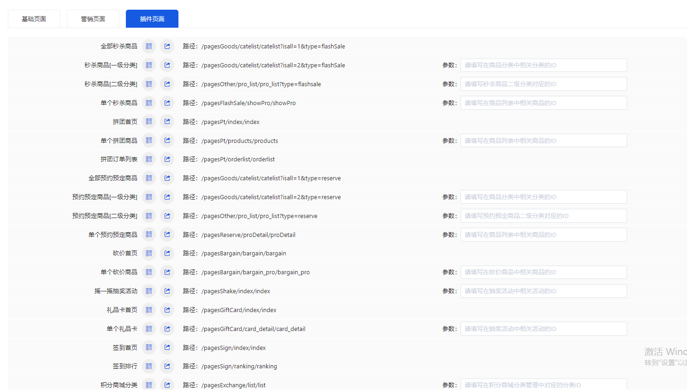The height and width of the screenshot is (390, 687).
Task: Click share icon for 拼团订单列表
Action: [x=167, y=160]
